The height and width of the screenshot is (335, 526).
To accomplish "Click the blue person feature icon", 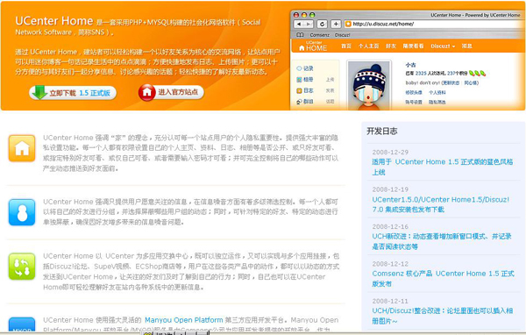I will point(22,212).
